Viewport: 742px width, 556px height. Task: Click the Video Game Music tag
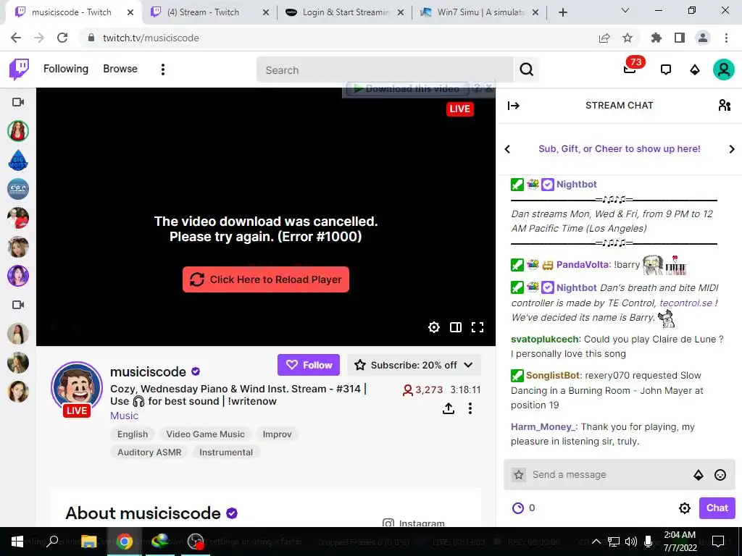point(205,434)
